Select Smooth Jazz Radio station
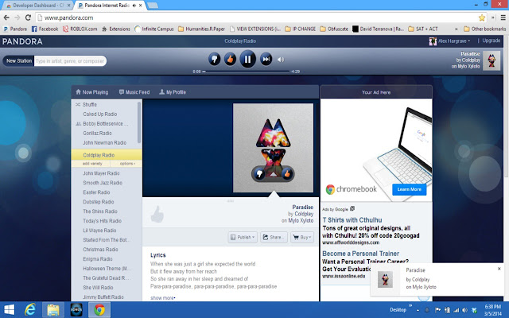The width and height of the screenshot is (509, 318). (x=103, y=183)
